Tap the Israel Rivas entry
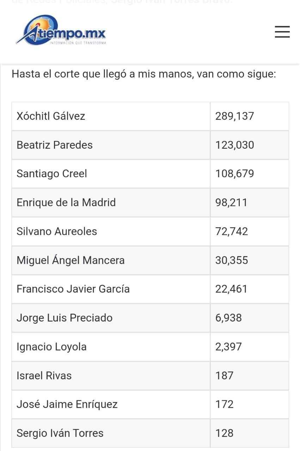 (x=44, y=376)
